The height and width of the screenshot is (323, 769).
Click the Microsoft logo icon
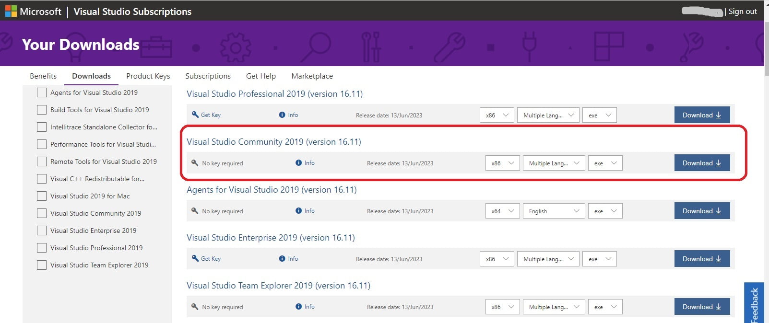click(x=11, y=11)
